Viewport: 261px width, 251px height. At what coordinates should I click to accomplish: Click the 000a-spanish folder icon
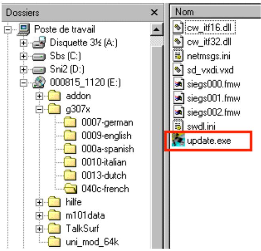70,149
